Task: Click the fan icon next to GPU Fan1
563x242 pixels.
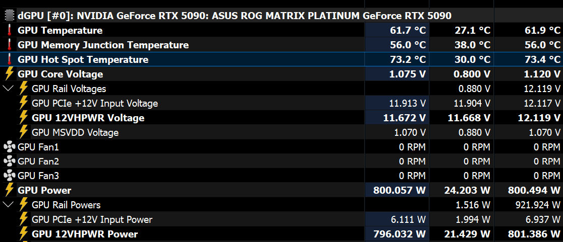Action: coord(9,147)
